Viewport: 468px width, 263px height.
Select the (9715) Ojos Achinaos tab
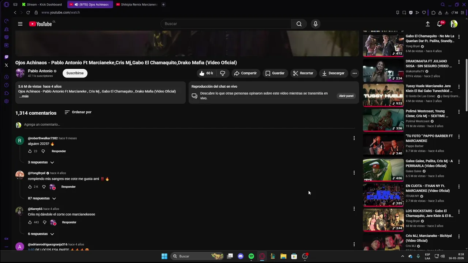[90, 4]
